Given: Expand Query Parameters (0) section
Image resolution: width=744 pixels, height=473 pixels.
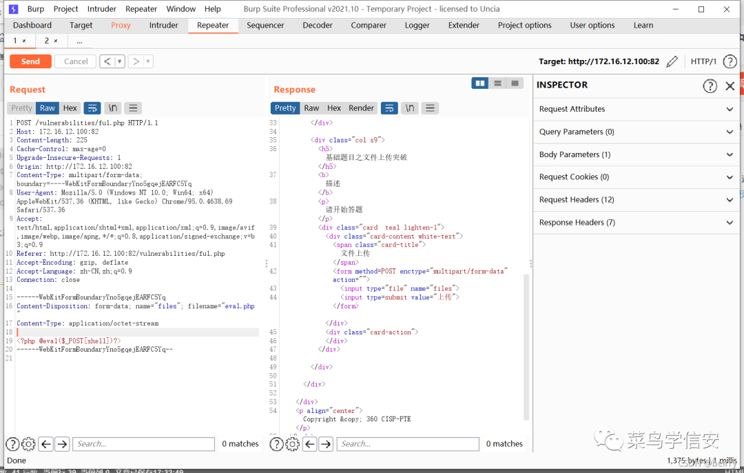Looking at the screenshot, I should [x=636, y=132].
